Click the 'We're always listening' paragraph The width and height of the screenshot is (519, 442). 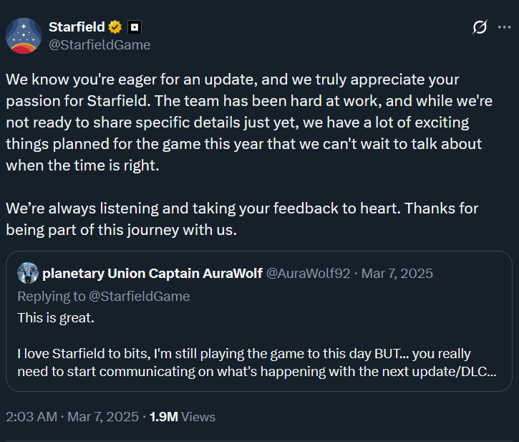[x=242, y=219]
